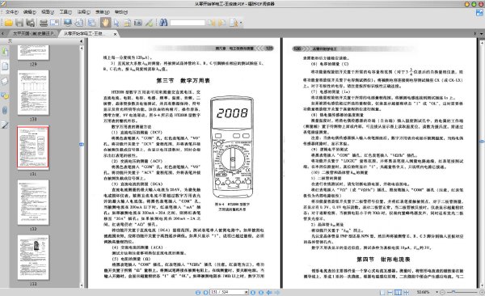Click the navigation panel splitter handle
This screenshot has height=296, width=485.
click(82, 144)
